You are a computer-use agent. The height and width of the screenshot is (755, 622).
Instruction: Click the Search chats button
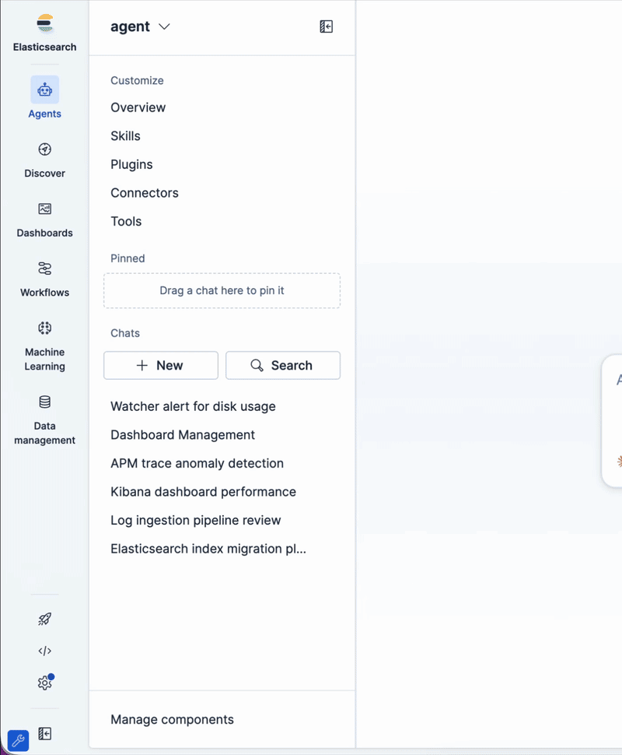click(283, 366)
